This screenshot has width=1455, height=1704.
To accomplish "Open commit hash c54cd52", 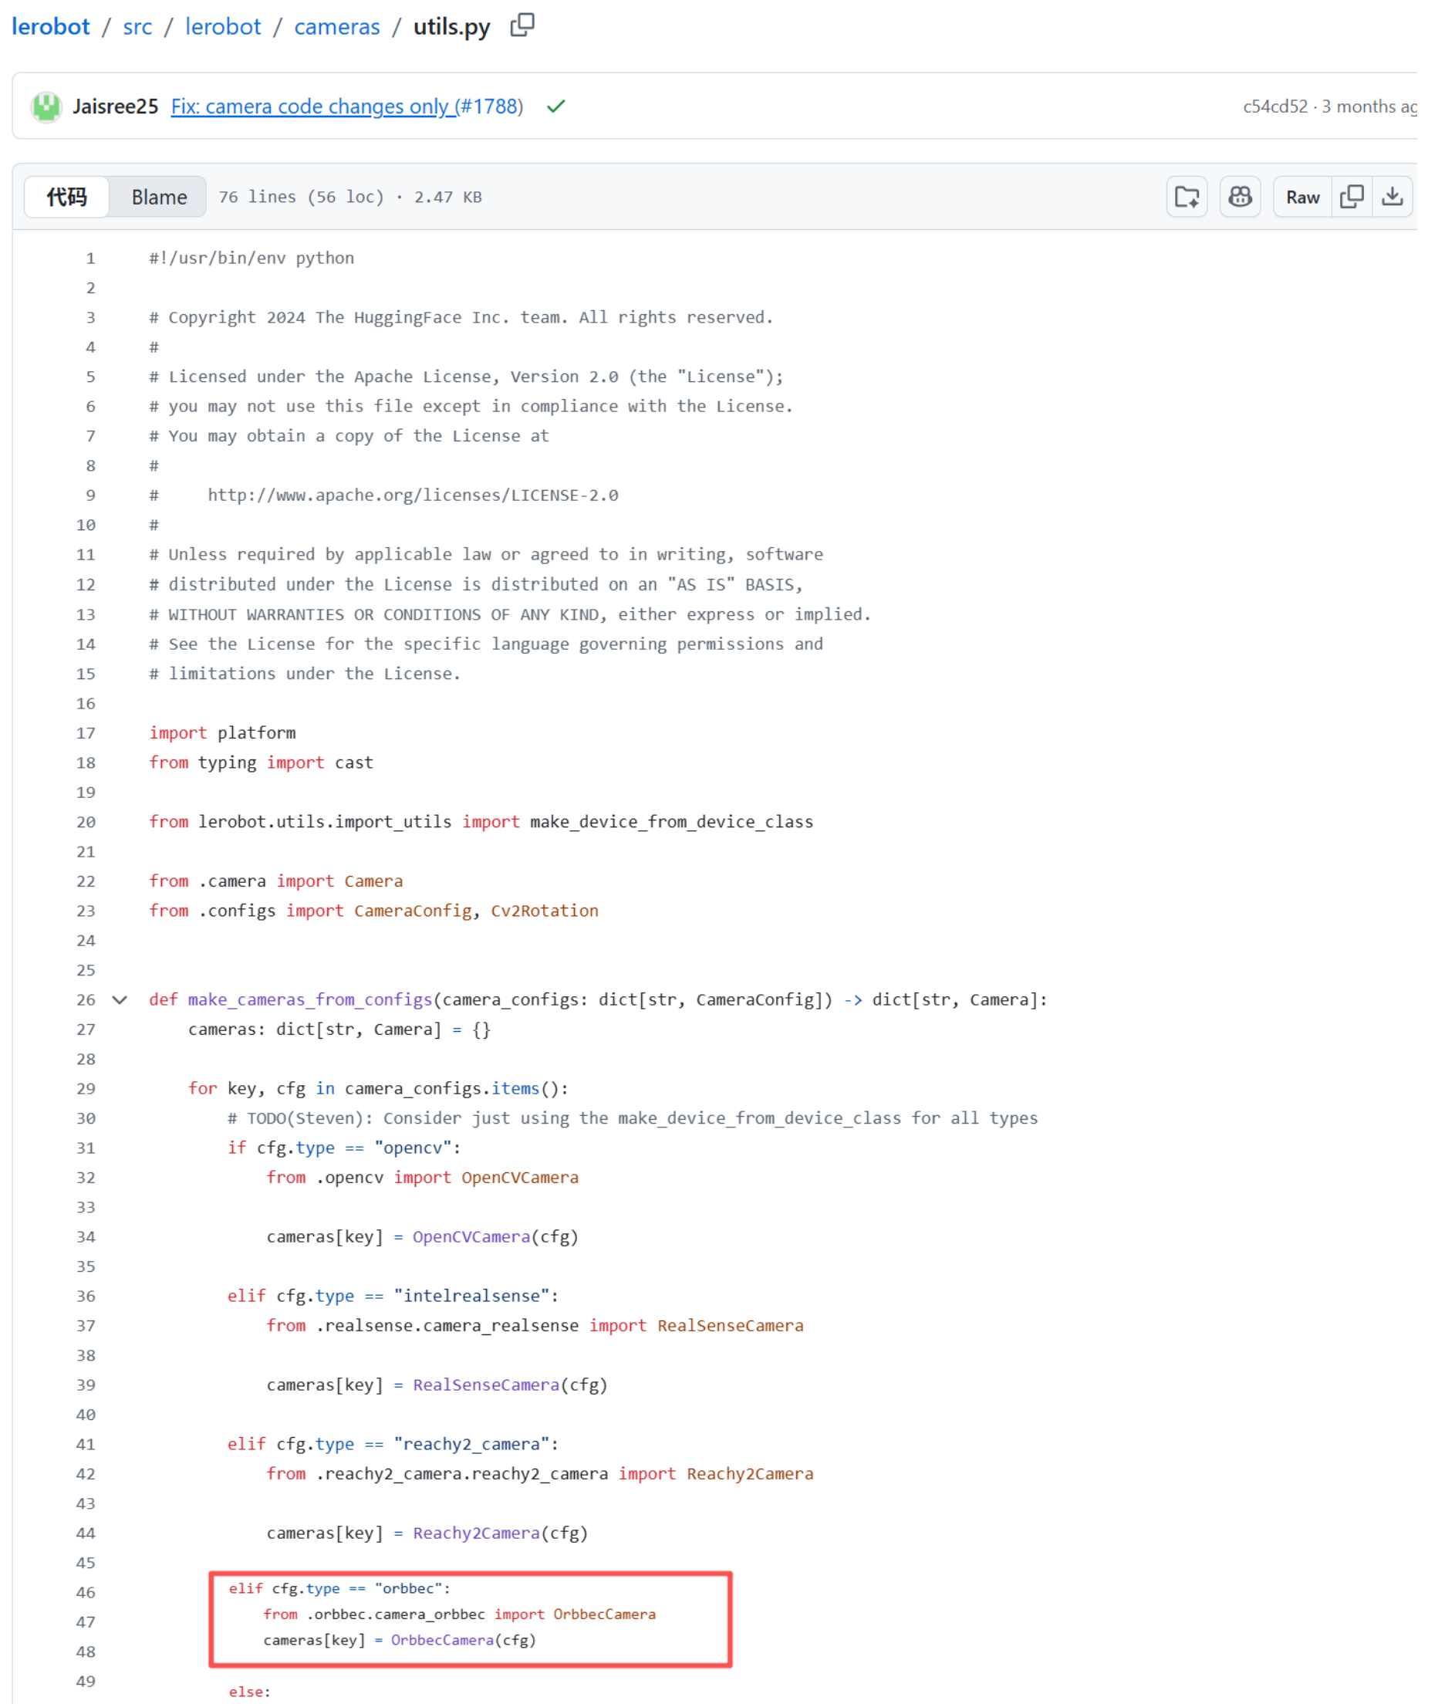I will point(1274,107).
